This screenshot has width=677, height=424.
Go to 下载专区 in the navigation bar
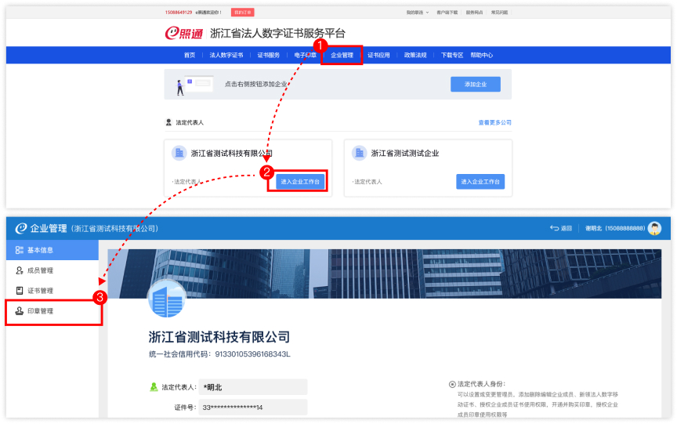[x=452, y=55]
